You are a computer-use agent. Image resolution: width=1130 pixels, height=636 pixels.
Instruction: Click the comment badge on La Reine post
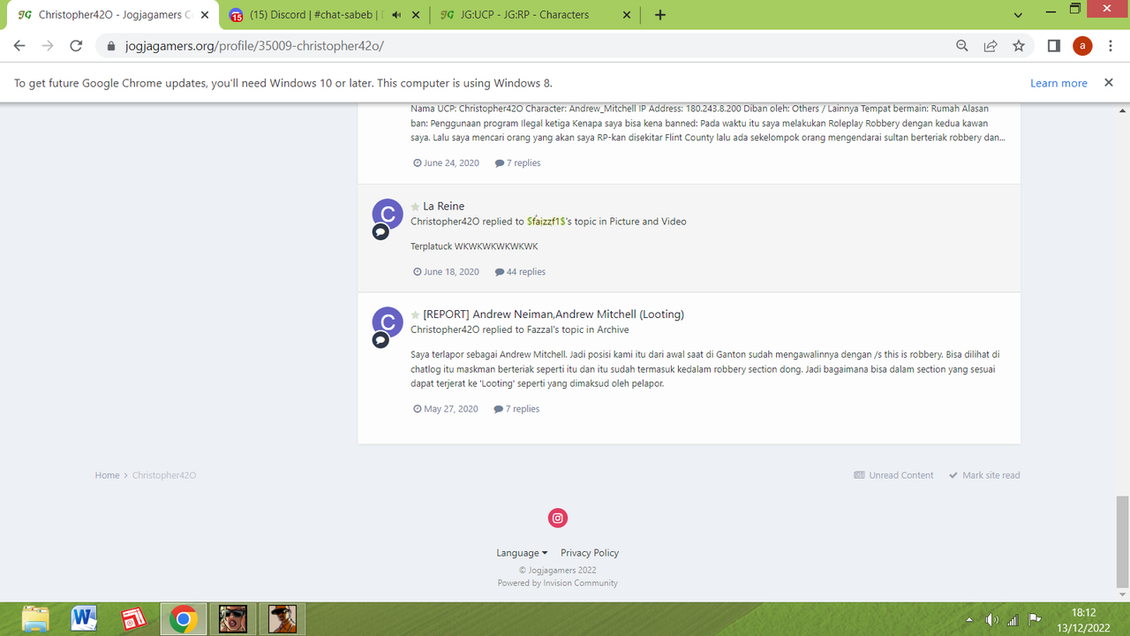tap(380, 231)
